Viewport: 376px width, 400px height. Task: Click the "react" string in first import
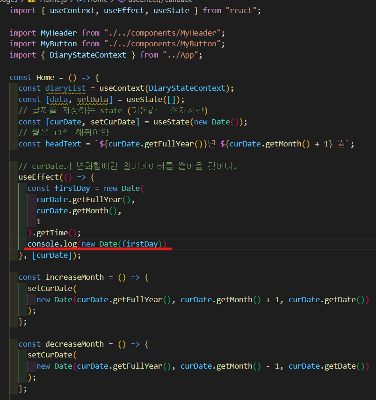click(x=241, y=11)
